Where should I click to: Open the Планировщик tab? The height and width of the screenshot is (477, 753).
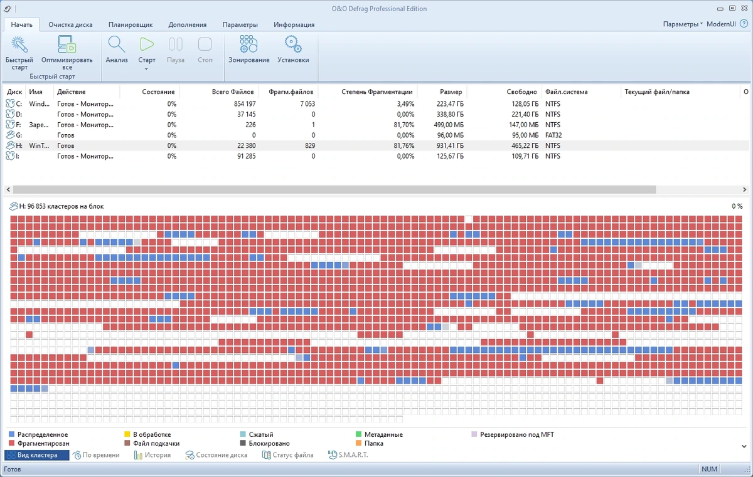tap(131, 24)
